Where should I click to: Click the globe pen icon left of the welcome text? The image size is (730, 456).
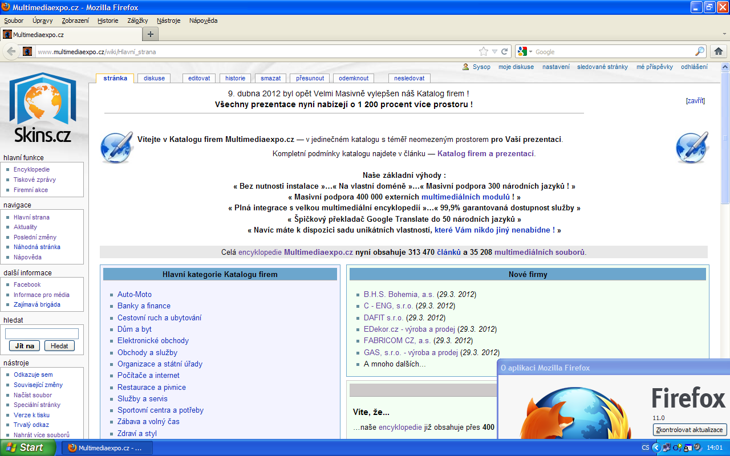116,147
